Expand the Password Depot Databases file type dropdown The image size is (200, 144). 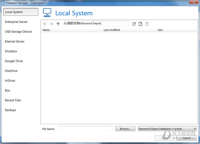[x=167, y=129]
